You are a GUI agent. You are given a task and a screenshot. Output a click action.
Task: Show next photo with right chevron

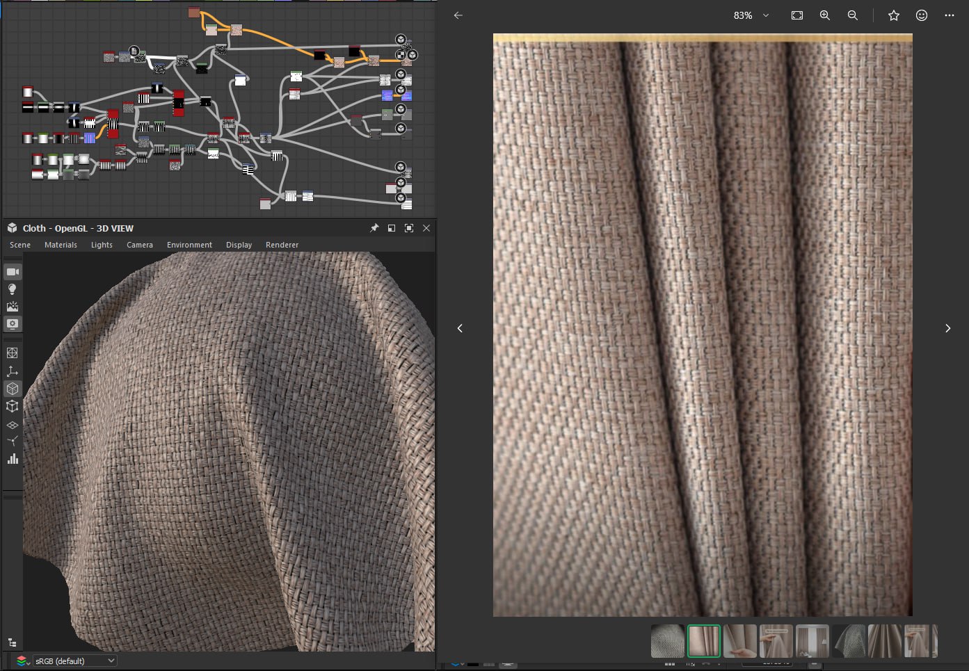(x=947, y=328)
